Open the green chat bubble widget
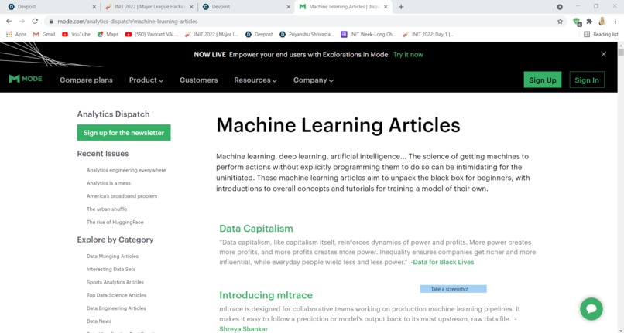624x333 pixels. point(591,309)
